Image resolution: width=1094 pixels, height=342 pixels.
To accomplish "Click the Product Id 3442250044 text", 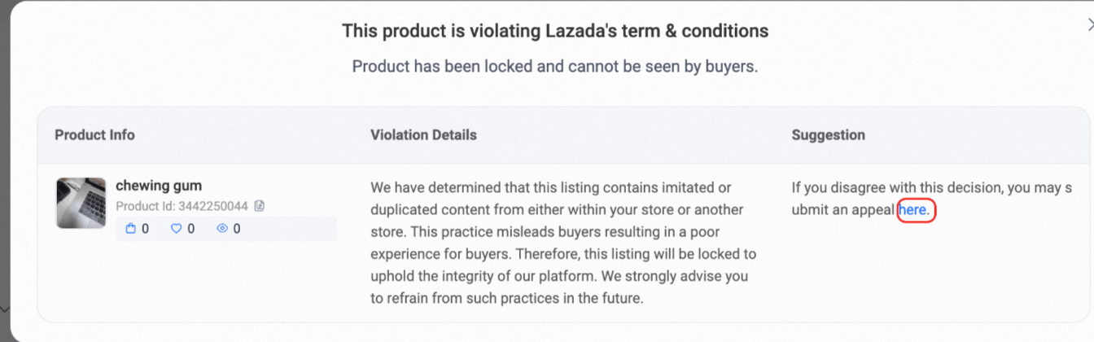I will point(182,206).
